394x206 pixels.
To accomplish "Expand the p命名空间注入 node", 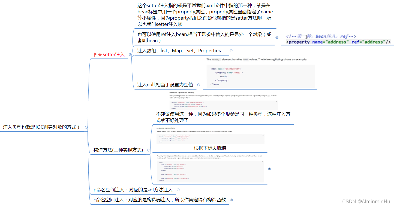I will (x=178, y=190).
